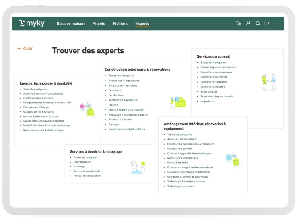
Task: Click the Aménagement intérieur illustration
Action: point(233,159)
